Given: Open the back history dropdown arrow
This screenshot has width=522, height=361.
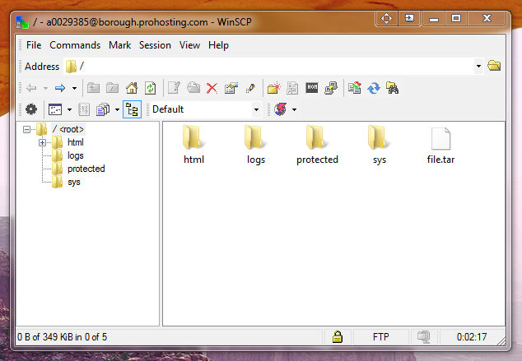Looking at the screenshot, I should (45, 89).
